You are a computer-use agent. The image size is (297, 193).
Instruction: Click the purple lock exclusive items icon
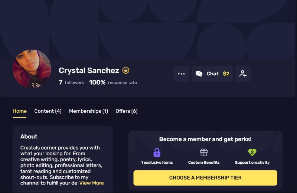point(157,152)
